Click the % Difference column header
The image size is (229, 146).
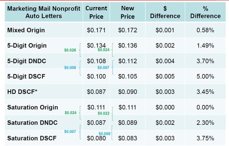click(205, 12)
